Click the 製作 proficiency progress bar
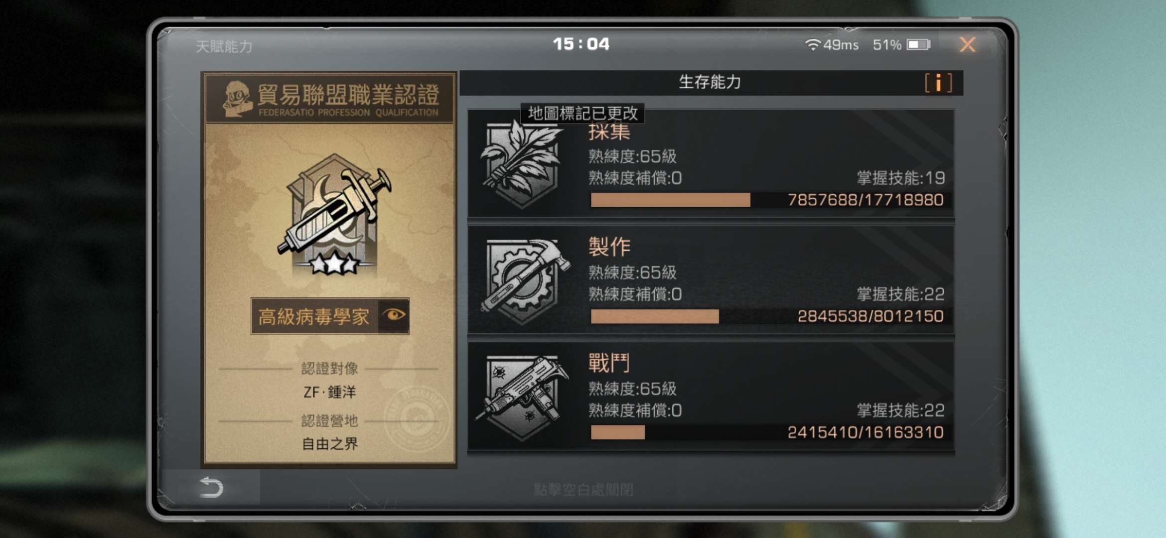 770,316
